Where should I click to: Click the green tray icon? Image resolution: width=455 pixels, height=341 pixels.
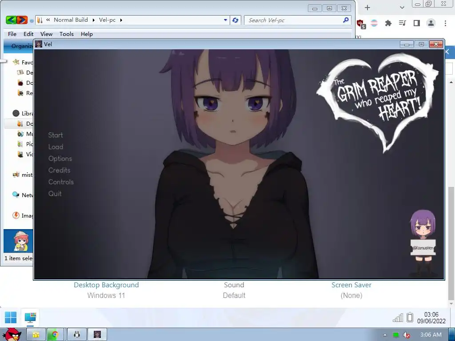point(396,335)
